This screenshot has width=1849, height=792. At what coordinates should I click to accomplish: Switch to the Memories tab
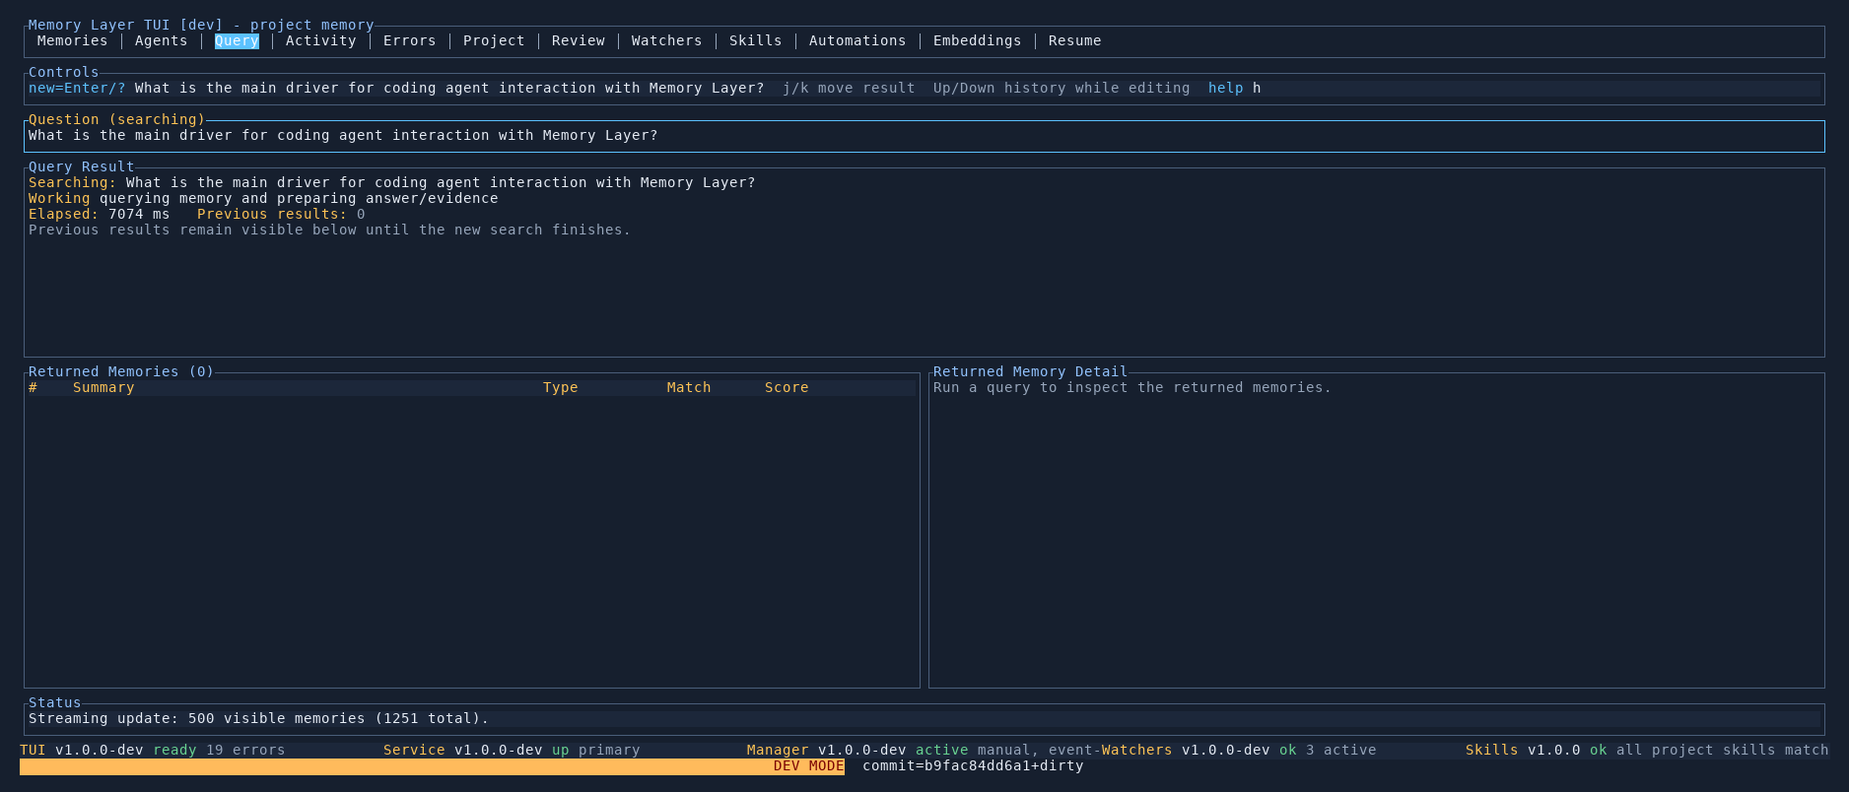pyautogui.click(x=72, y=40)
